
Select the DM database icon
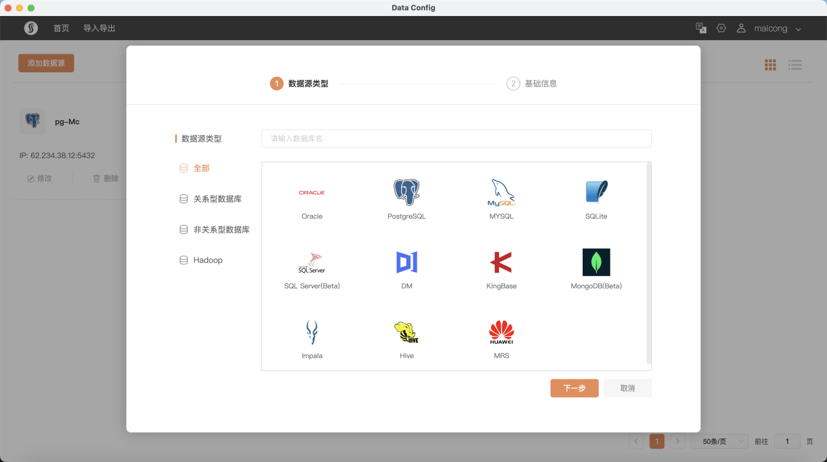(406, 262)
